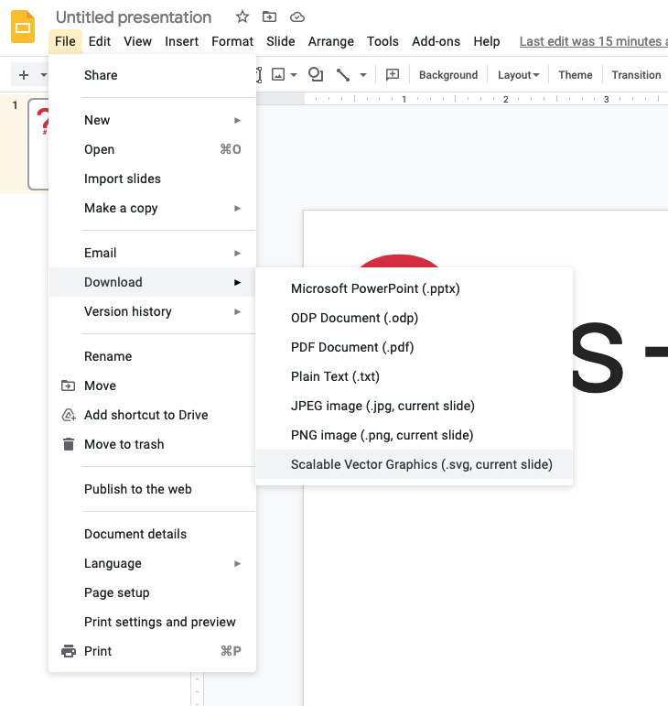The height and width of the screenshot is (706, 668).
Task: Click the insert image toolbar icon
Action: (x=278, y=75)
